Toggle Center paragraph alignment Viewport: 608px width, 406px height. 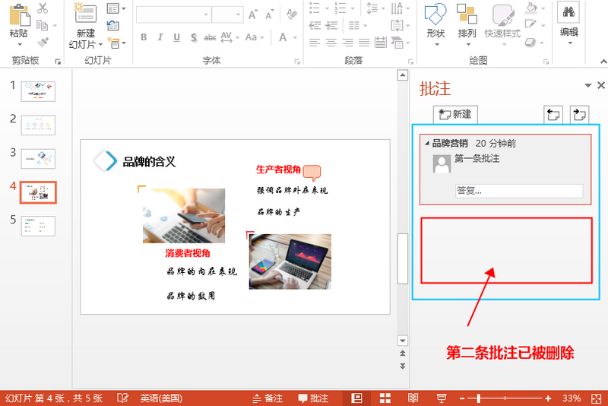tap(331, 43)
